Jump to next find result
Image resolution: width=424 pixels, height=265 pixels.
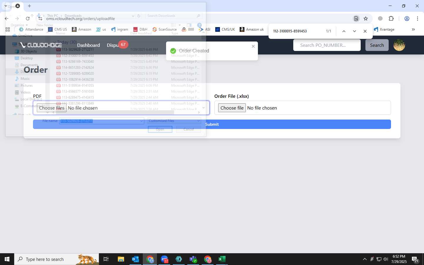355,31
